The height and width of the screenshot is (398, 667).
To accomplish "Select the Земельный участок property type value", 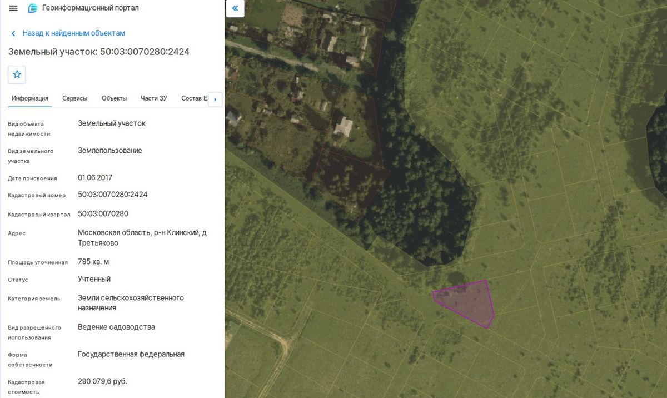I will pyautogui.click(x=112, y=123).
